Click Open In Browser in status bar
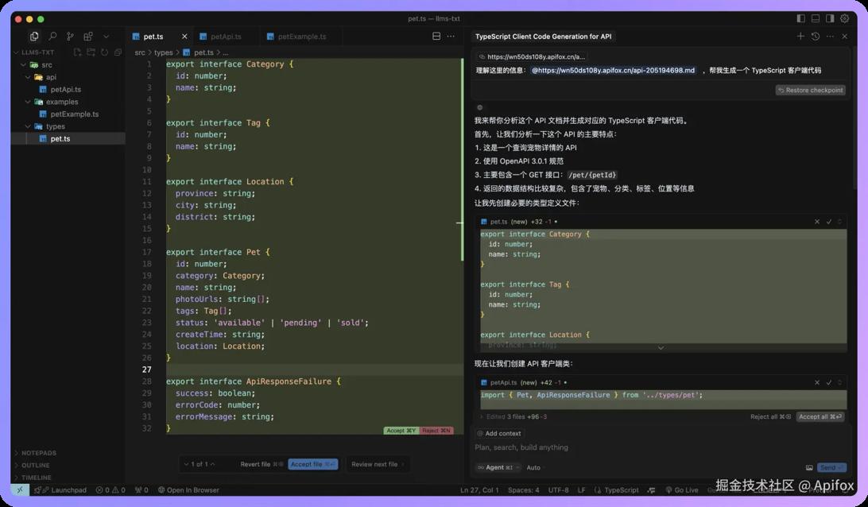868x507 pixels. [x=188, y=490]
